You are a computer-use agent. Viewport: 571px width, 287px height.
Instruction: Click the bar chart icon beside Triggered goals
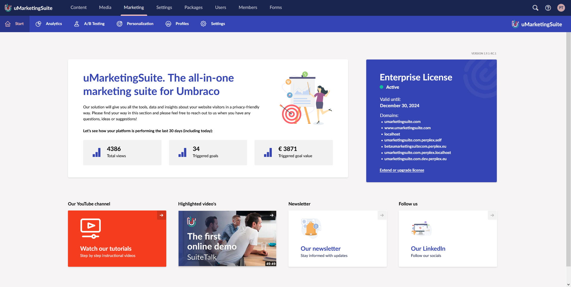tap(182, 152)
